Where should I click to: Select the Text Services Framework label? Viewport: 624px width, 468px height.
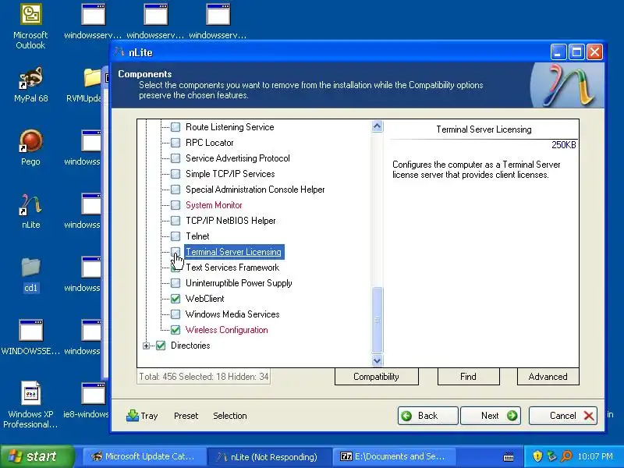click(x=232, y=268)
